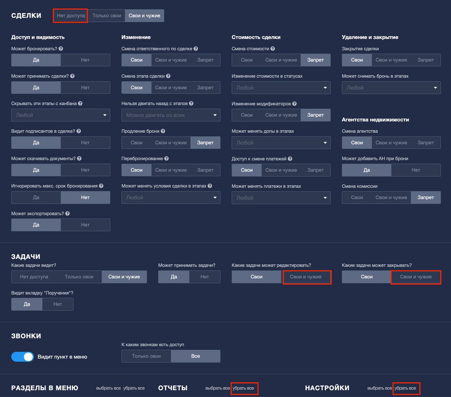Show help for 'Видит подписантов в сделке?'
This screenshot has width=451, height=397.
click(79, 131)
